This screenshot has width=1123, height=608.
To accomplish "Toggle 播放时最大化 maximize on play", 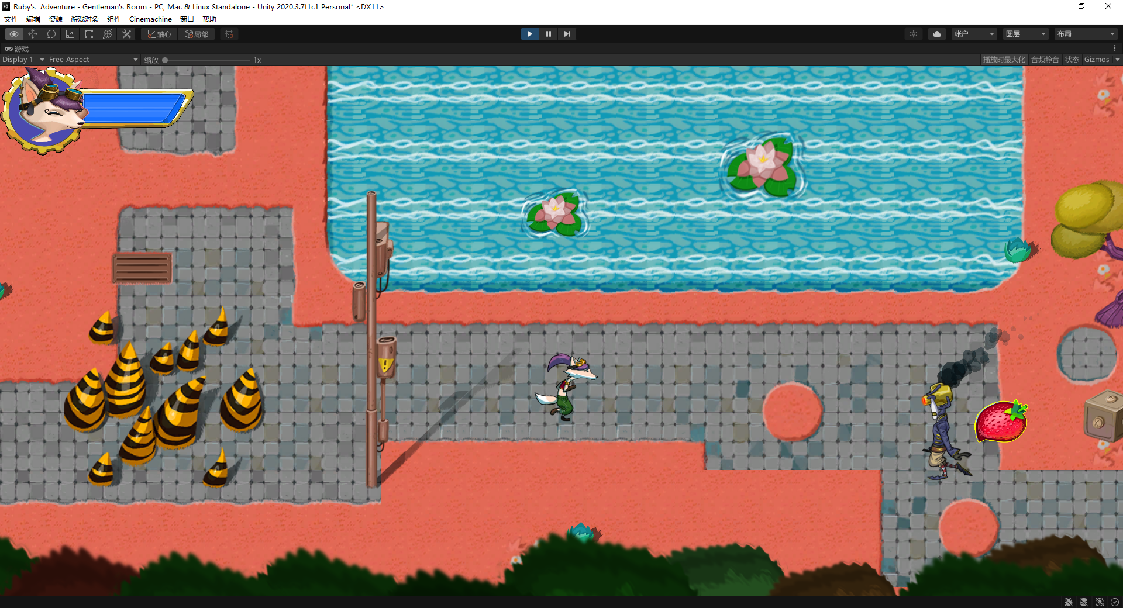I will coord(1004,60).
